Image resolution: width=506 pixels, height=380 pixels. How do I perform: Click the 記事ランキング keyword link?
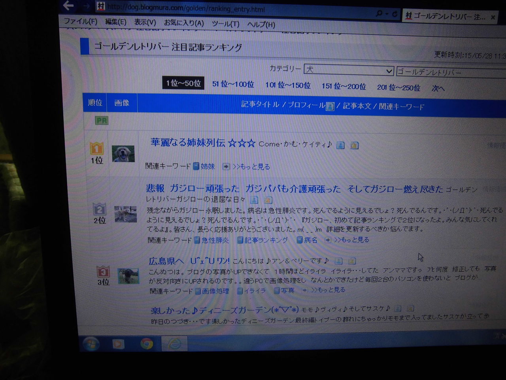coord(266,240)
